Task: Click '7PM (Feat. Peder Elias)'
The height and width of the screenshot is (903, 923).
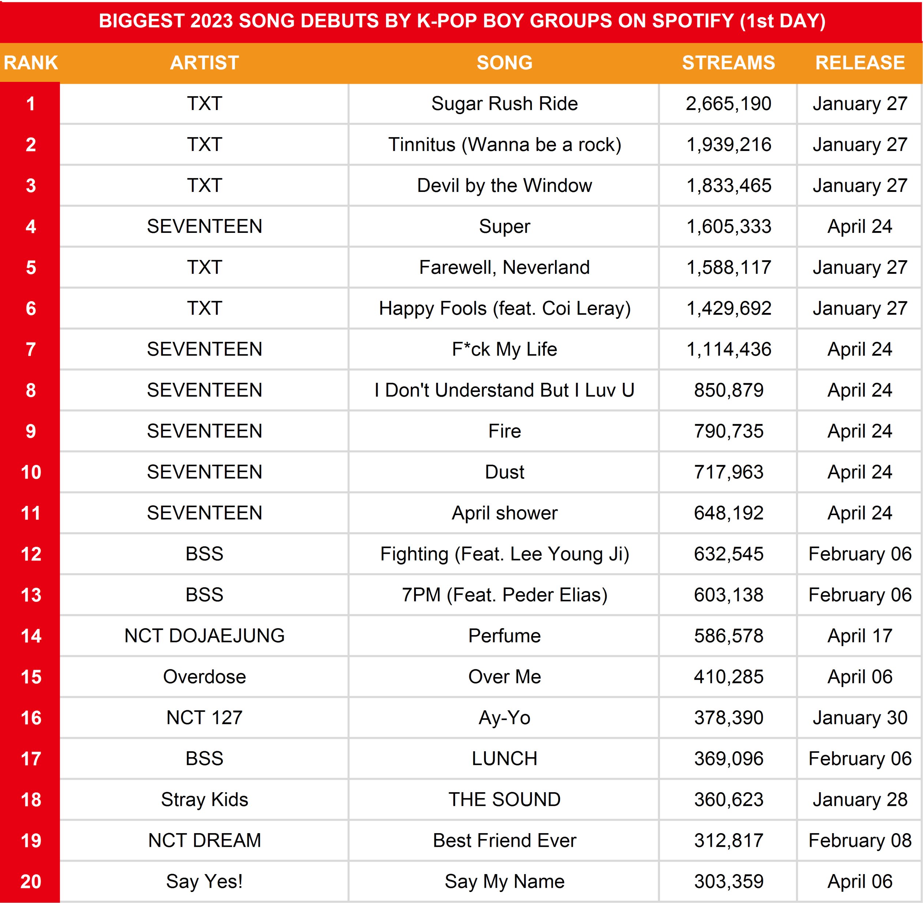Action: coord(504,595)
